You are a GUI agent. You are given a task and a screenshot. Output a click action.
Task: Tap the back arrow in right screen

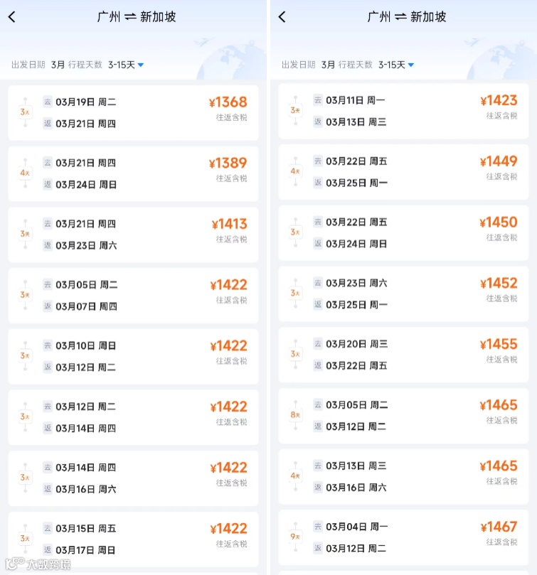[282, 17]
